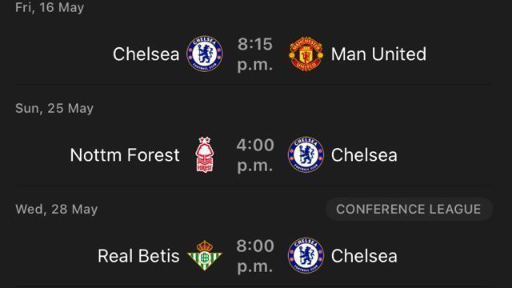
Task: Click the Real Betis green striped crest
Action: pyautogui.click(x=205, y=255)
